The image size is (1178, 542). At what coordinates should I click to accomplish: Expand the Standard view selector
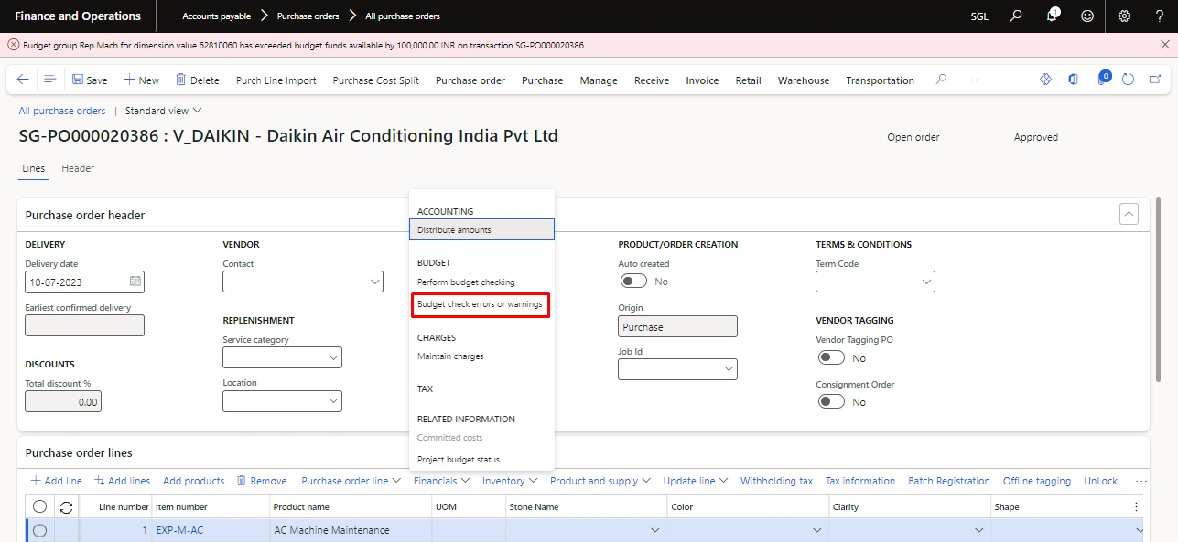point(164,111)
